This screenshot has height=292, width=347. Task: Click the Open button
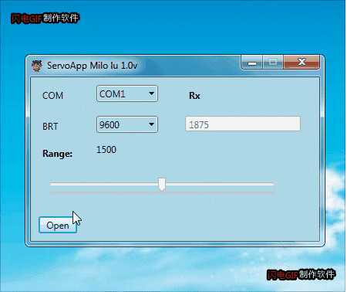click(x=58, y=225)
